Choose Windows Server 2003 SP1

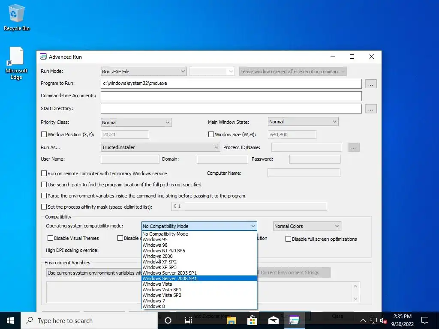tap(199, 273)
